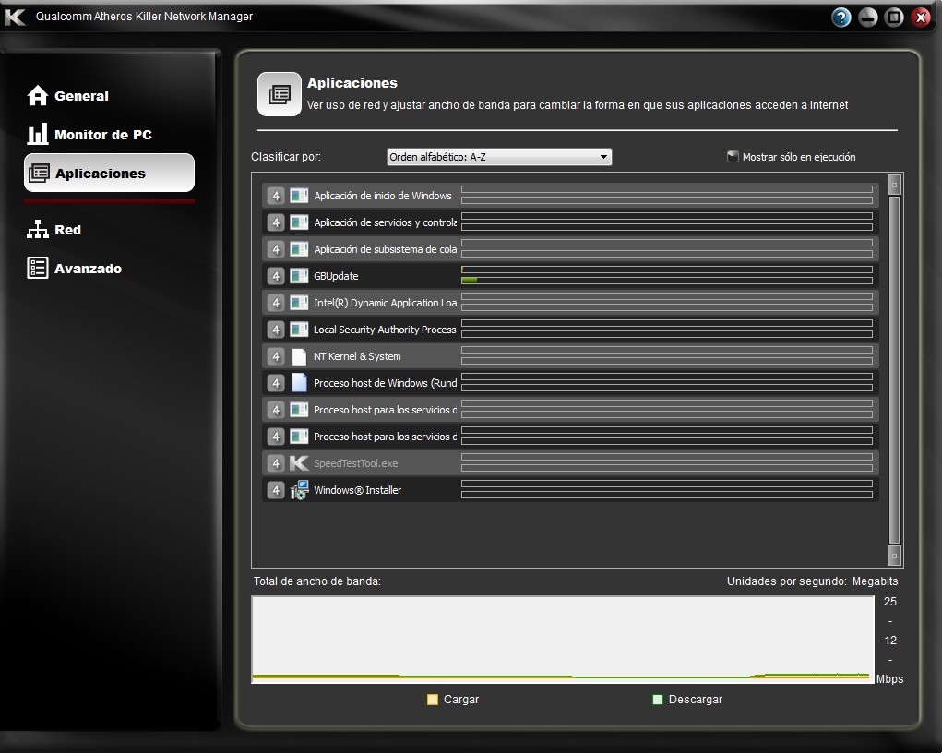
Task: Click the GBUpdate application icon
Action: click(x=299, y=276)
